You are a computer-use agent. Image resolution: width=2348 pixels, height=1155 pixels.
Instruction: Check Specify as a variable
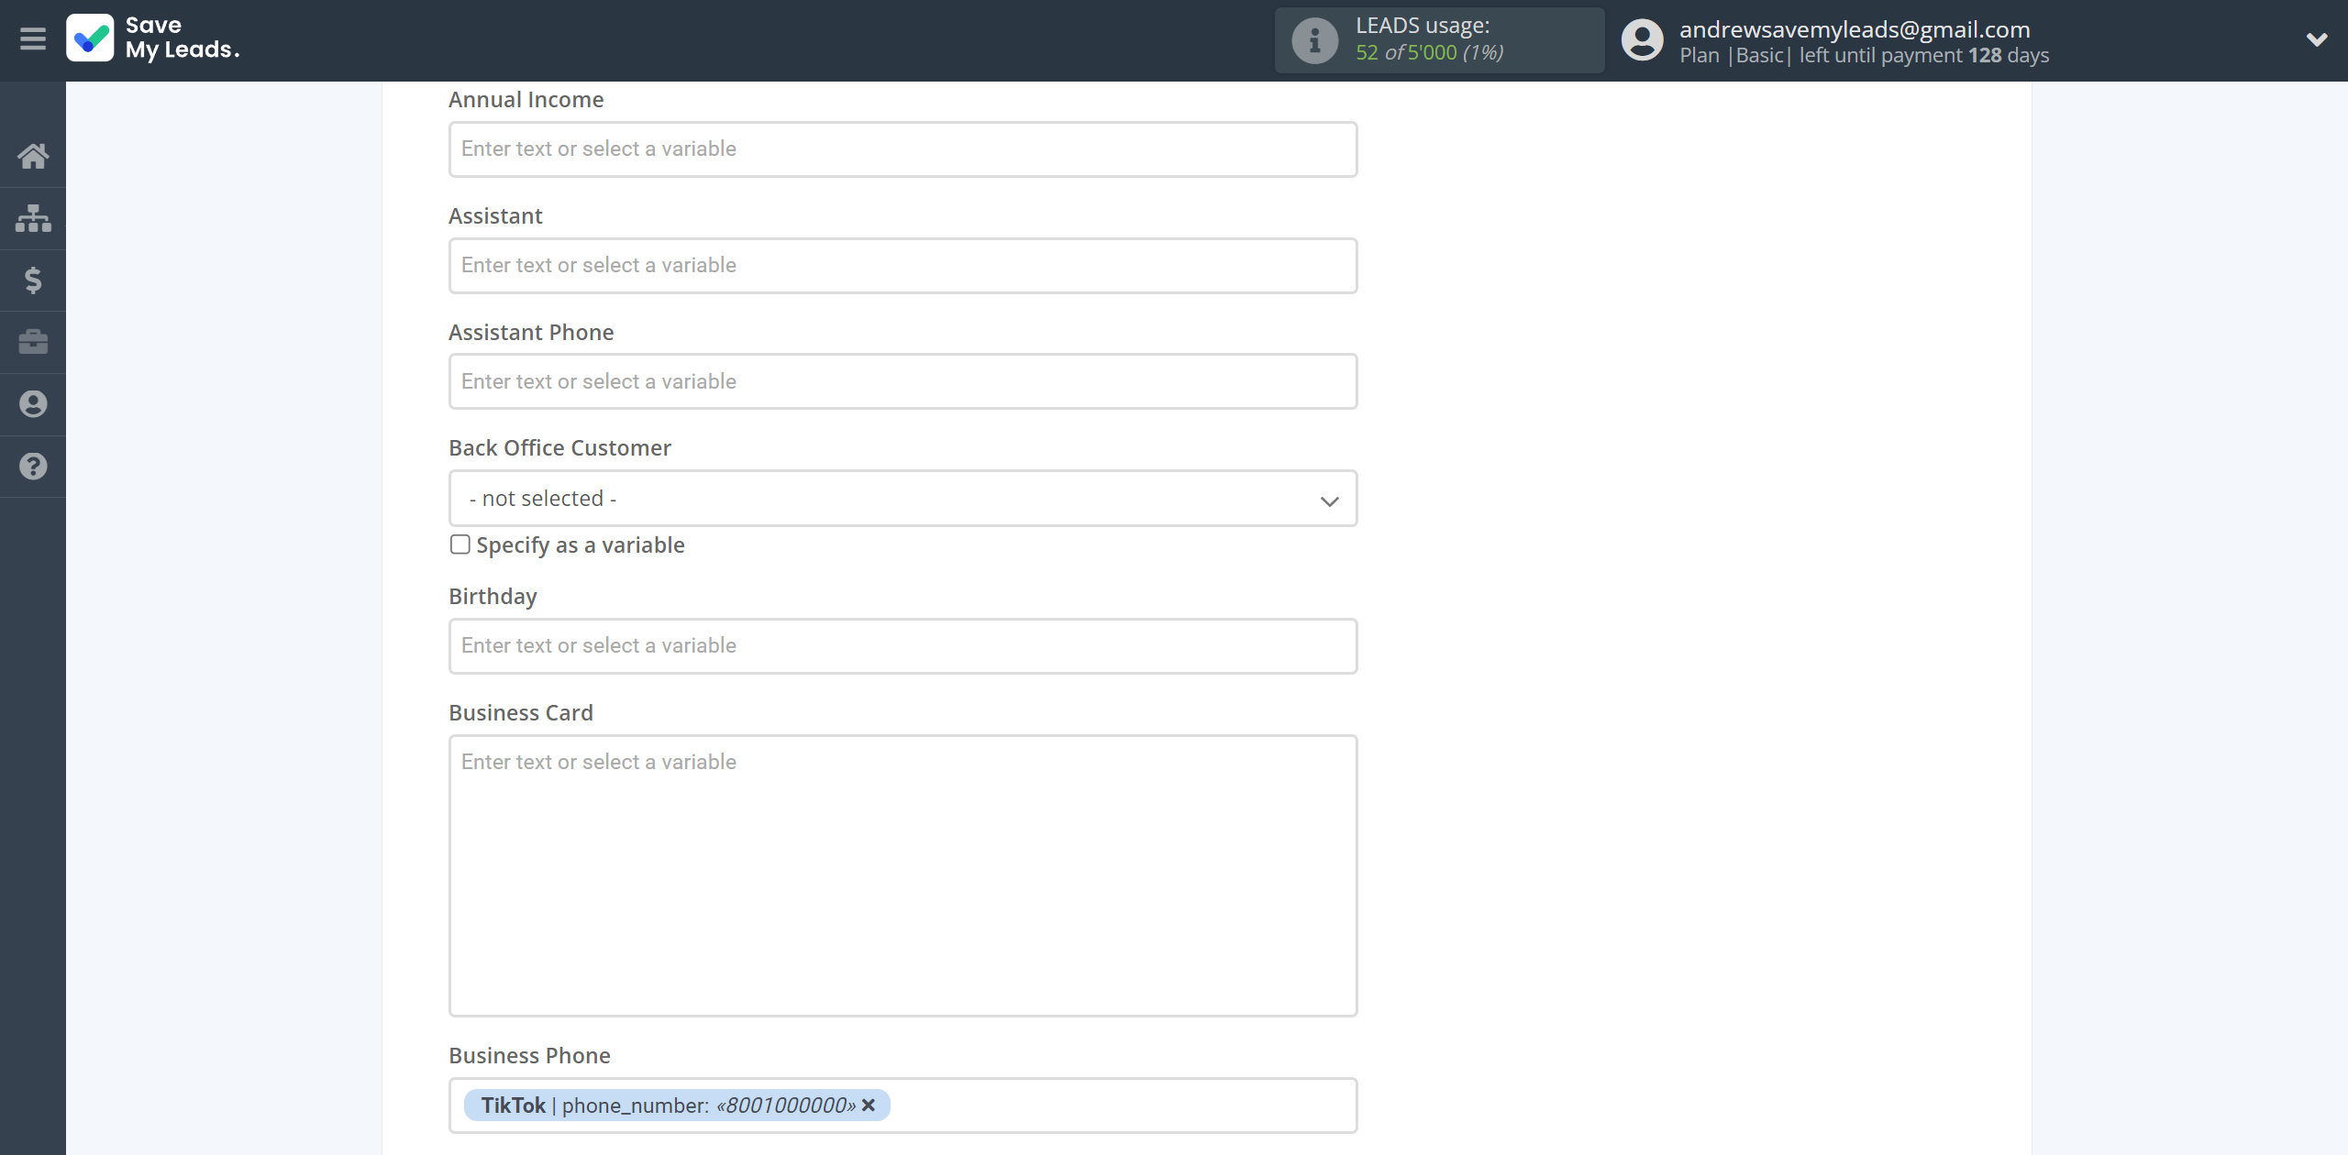pos(460,544)
